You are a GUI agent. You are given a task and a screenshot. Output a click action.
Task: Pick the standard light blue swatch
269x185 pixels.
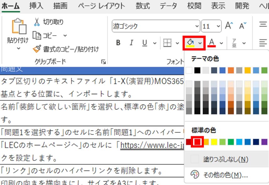point(239,142)
